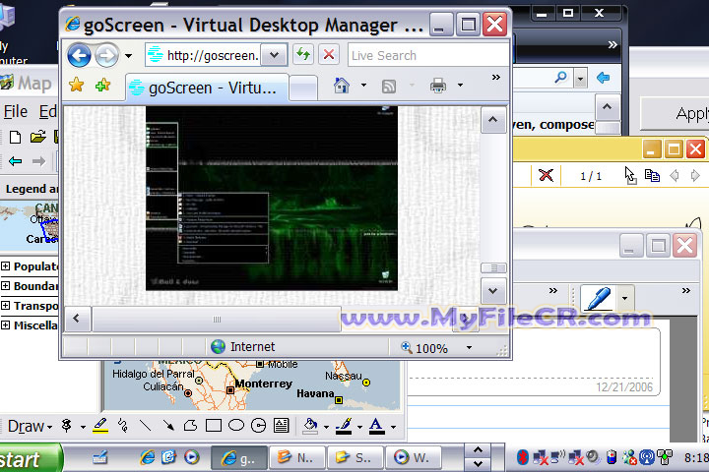Open the Print options dropdown arrow

pyautogui.click(x=460, y=85)
